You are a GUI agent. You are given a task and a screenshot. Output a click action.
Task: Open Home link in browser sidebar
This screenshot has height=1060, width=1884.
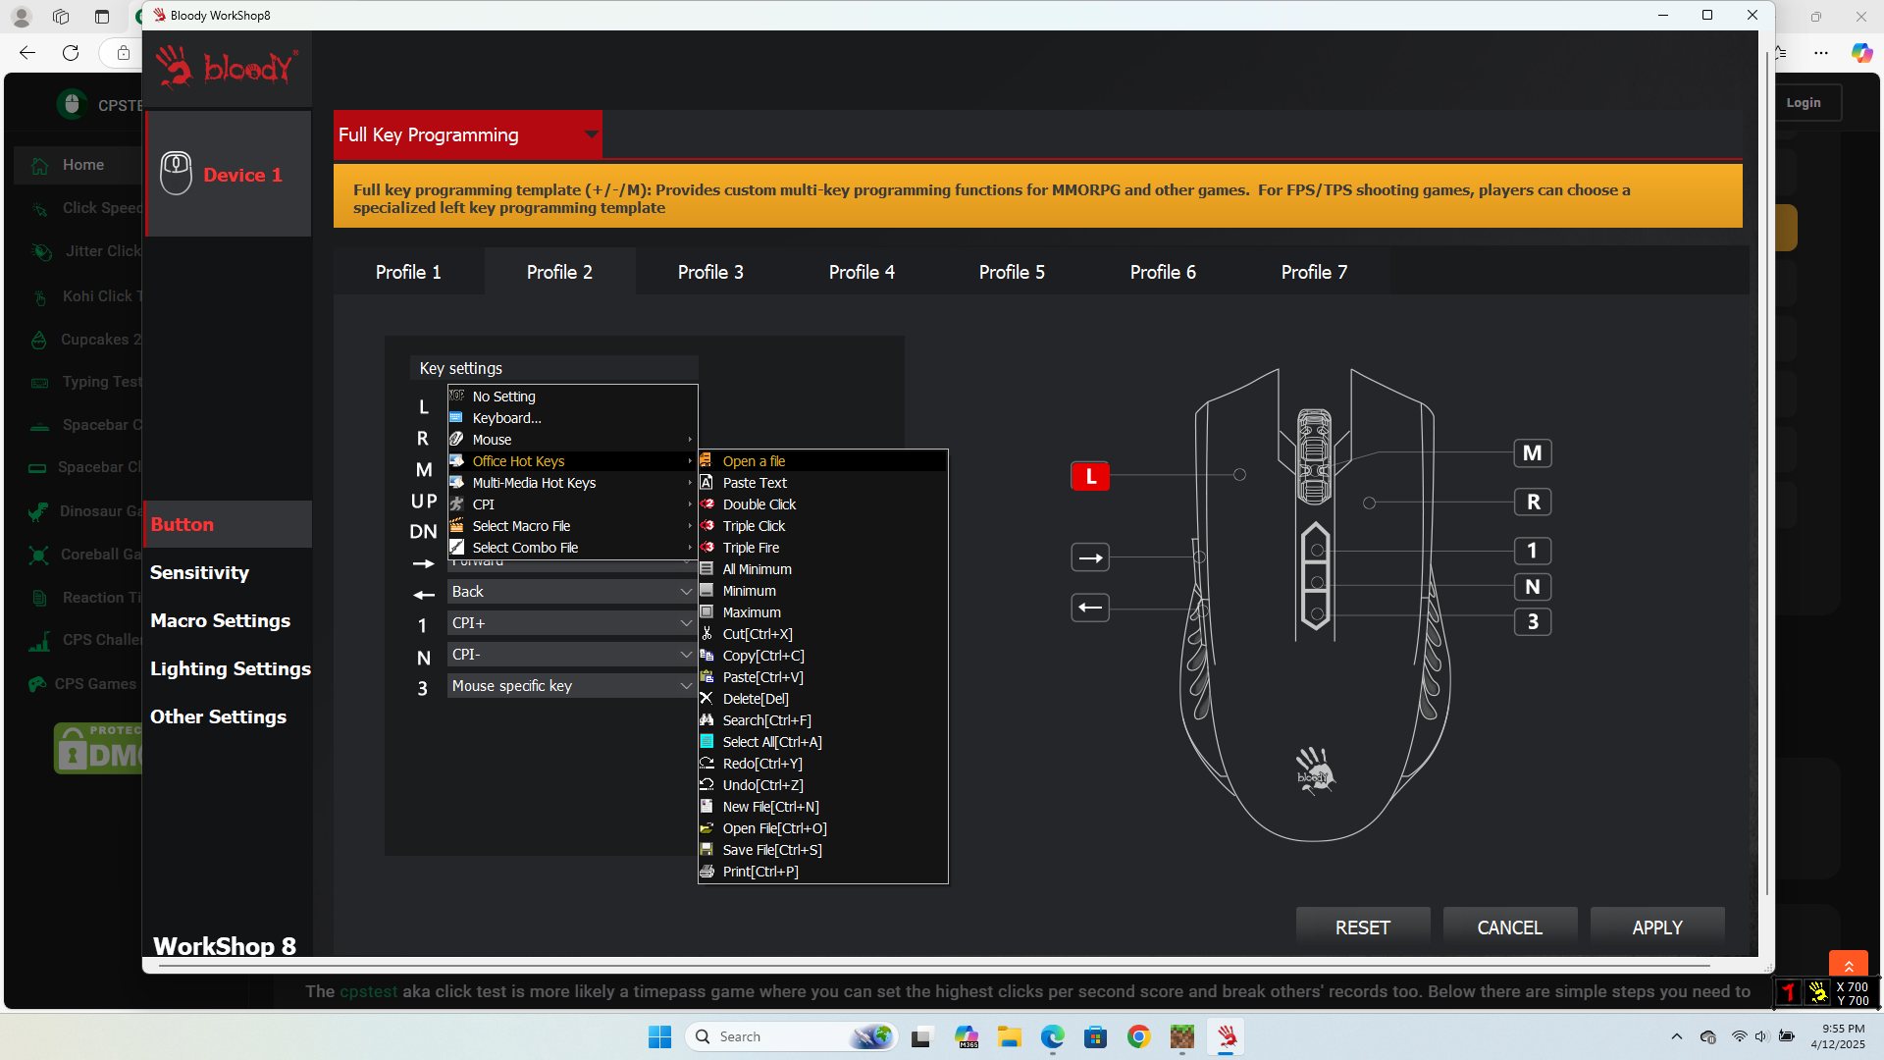click(x=82, y=165)
